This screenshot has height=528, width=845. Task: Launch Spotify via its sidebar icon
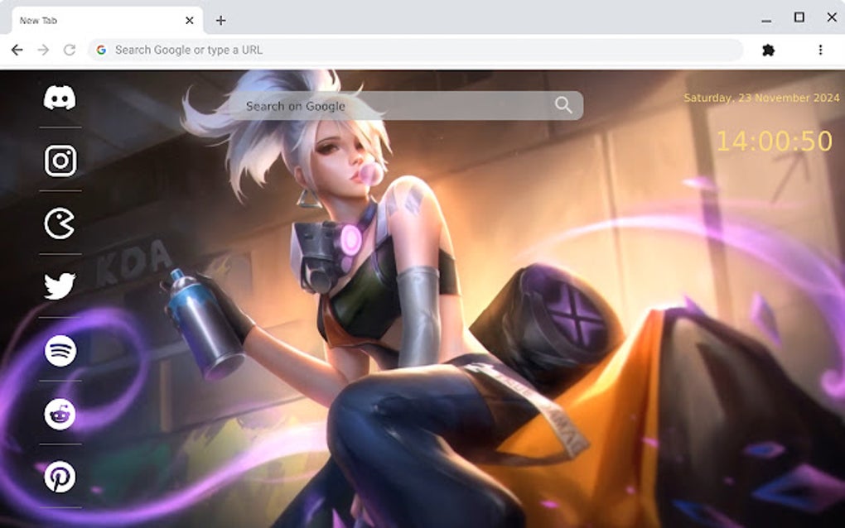click(x=58, y=349)
